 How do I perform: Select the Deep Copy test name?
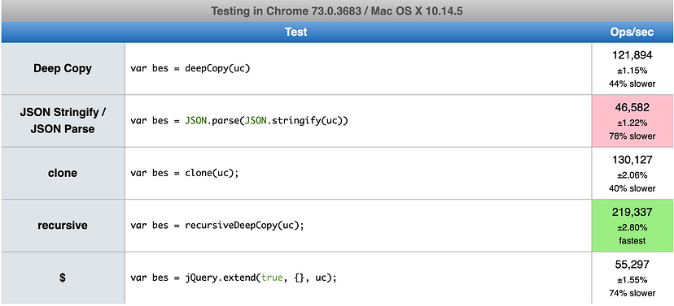coord(63,68)
